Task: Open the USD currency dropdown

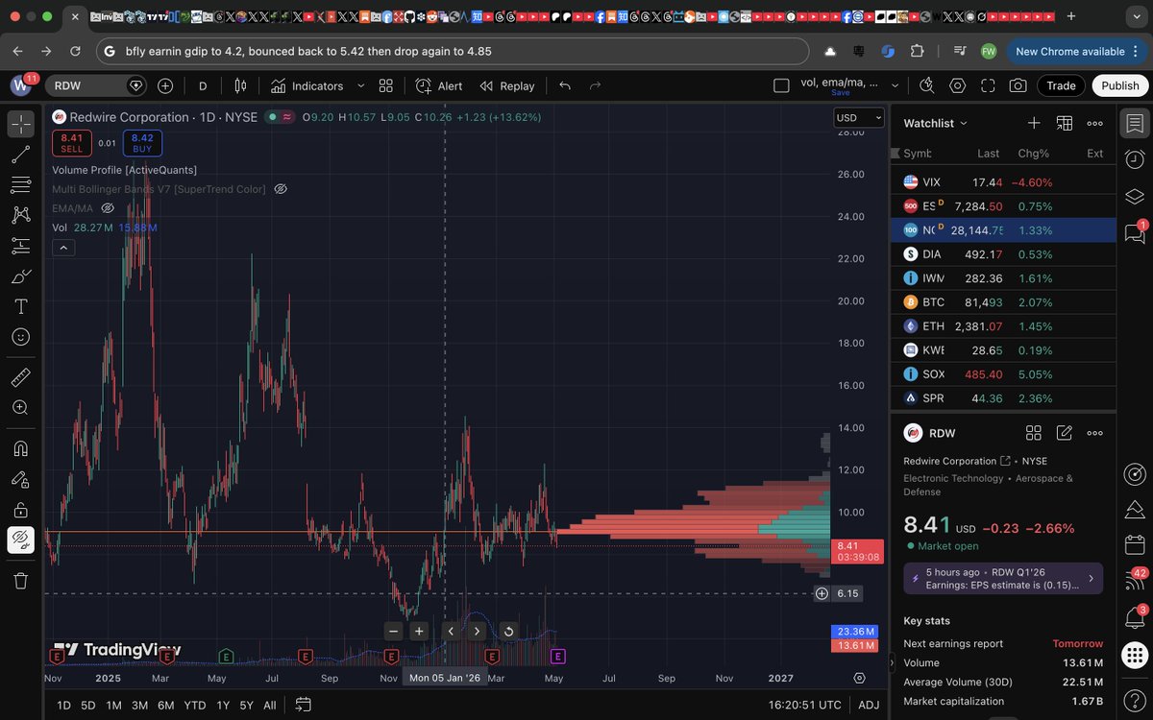Action: click(x=859, y=117)
